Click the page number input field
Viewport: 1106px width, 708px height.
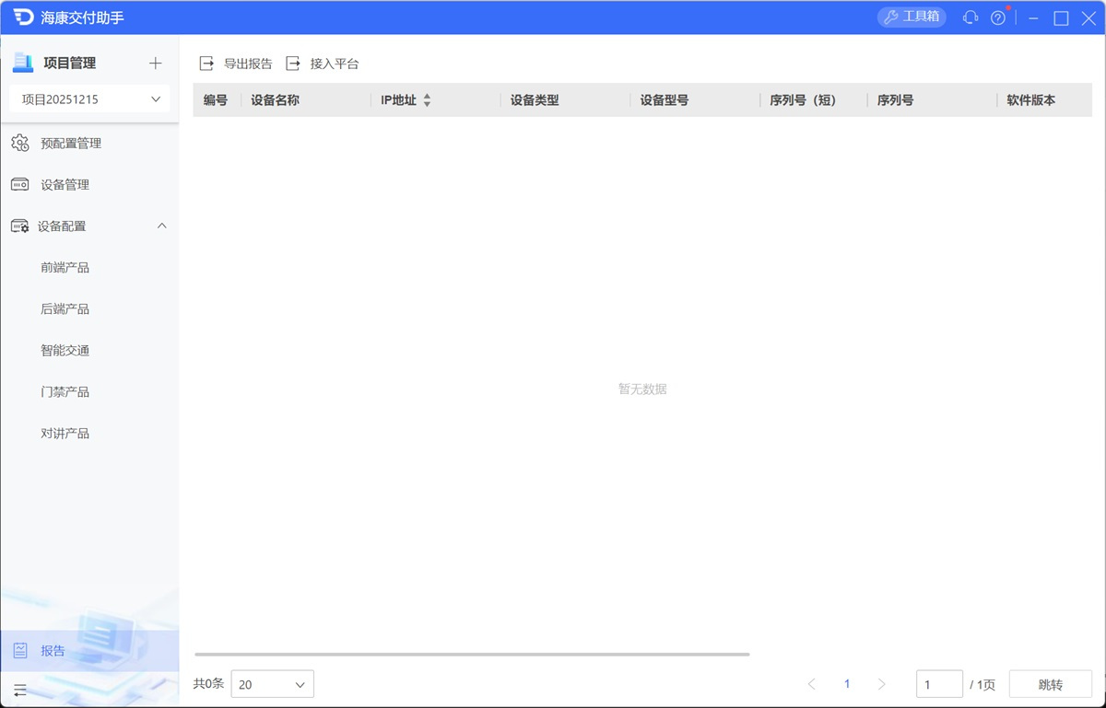tap(938, 684)
